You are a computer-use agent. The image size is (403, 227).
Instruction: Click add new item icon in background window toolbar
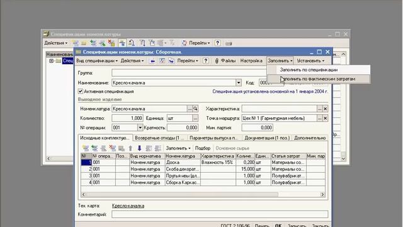(76, 43)
